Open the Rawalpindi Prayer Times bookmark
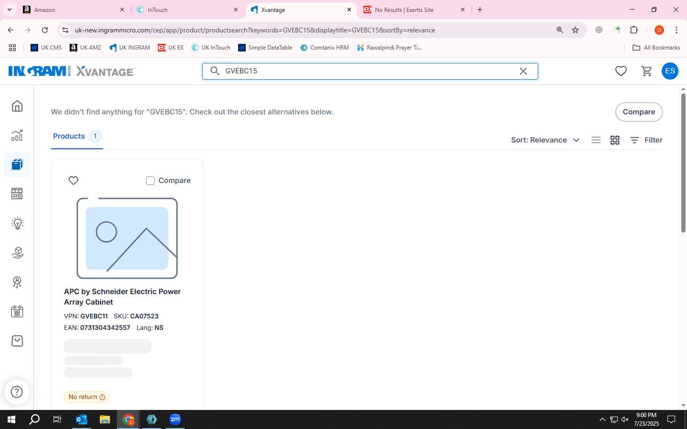Viewport: 687px width, 429px height. (x=390, y=48)
